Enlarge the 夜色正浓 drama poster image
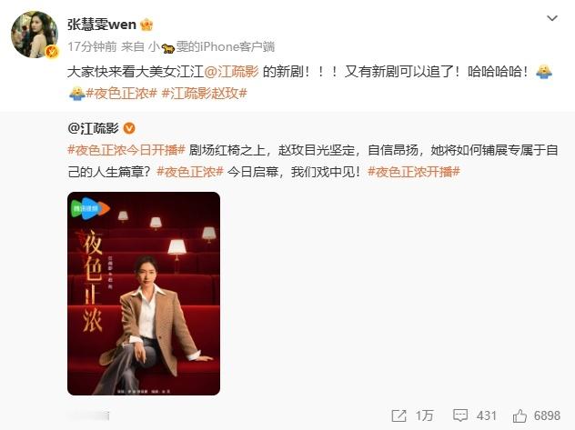 coord(144,294)
